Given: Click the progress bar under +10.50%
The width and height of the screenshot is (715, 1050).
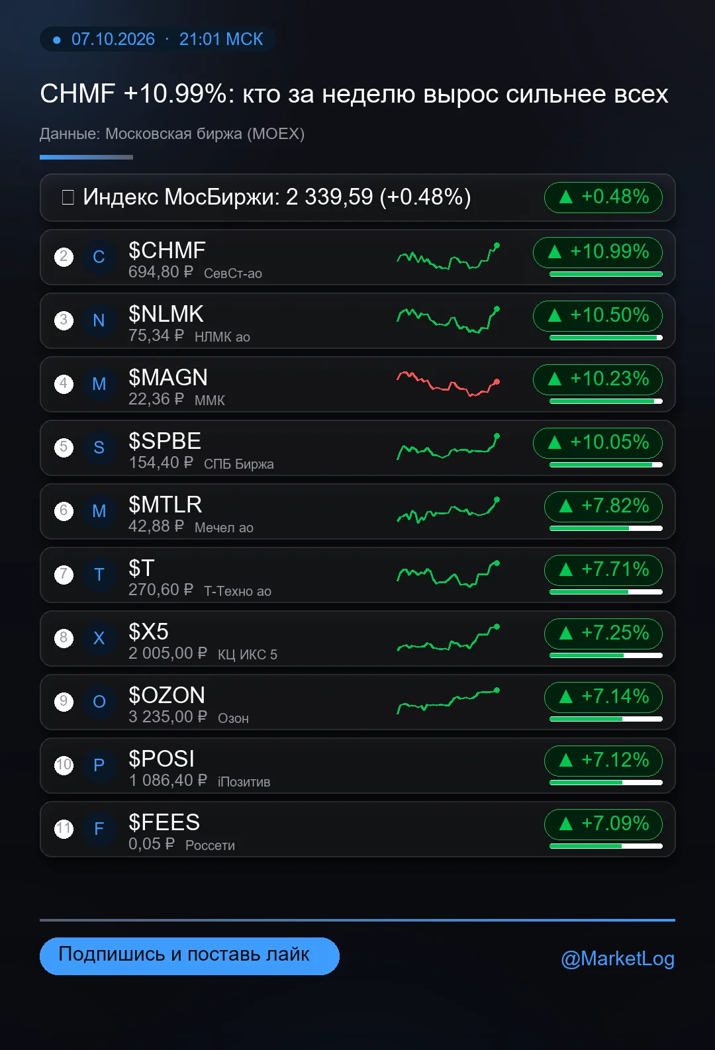Looking at the screenshot, I should tap(606, 338).
